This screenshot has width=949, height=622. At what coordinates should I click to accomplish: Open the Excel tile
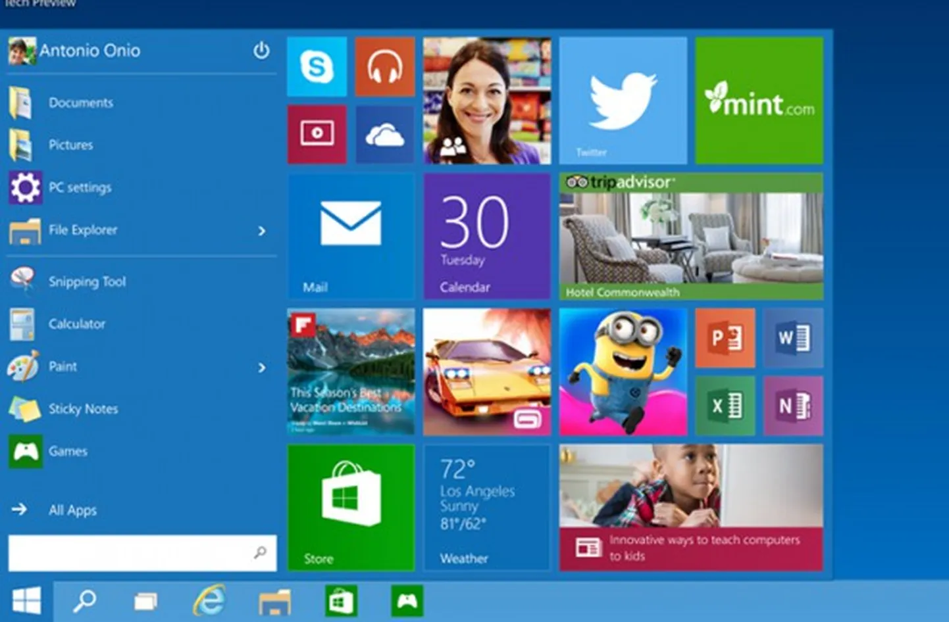point(725,406)
